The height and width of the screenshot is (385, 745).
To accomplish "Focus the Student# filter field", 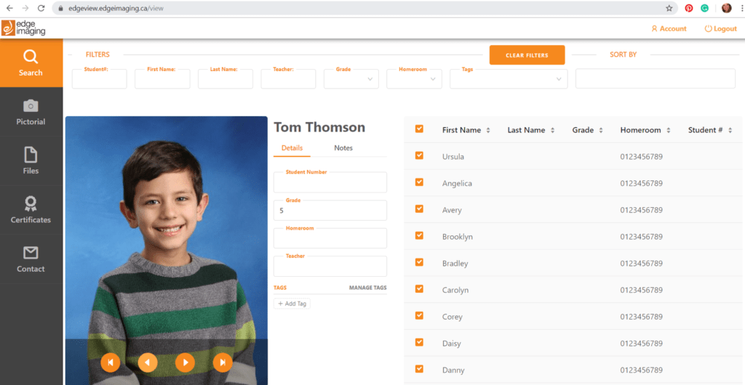I will click(x=99, y=78).
